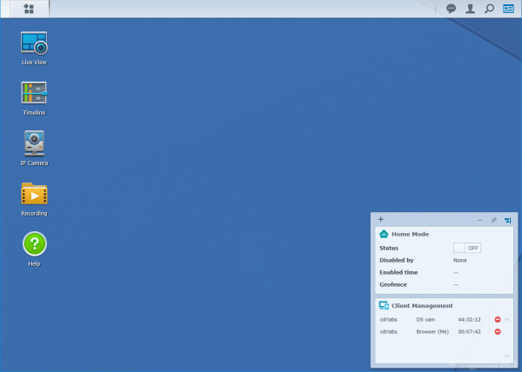Kick the Browser (Me) client session

tap(497, 331)
